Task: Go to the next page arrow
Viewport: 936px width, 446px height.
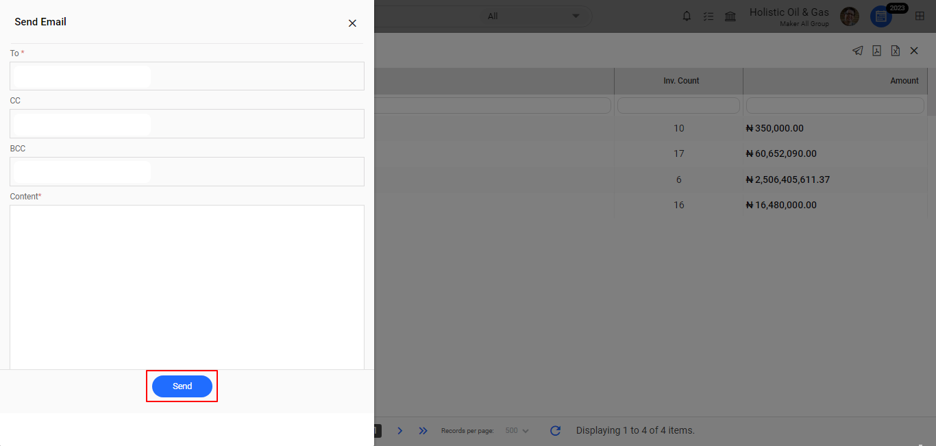Action: (x=400, y=431)
